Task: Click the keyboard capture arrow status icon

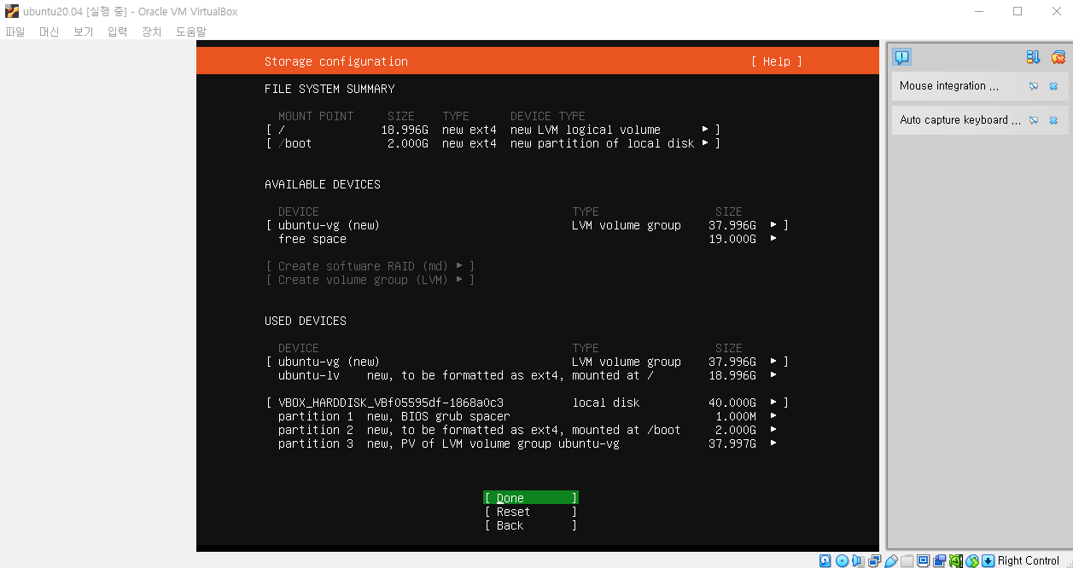Action: pyautogui.click(x=988, y=560)
